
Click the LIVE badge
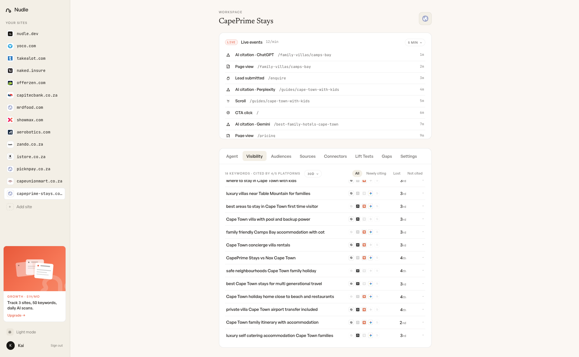[231, 42]
